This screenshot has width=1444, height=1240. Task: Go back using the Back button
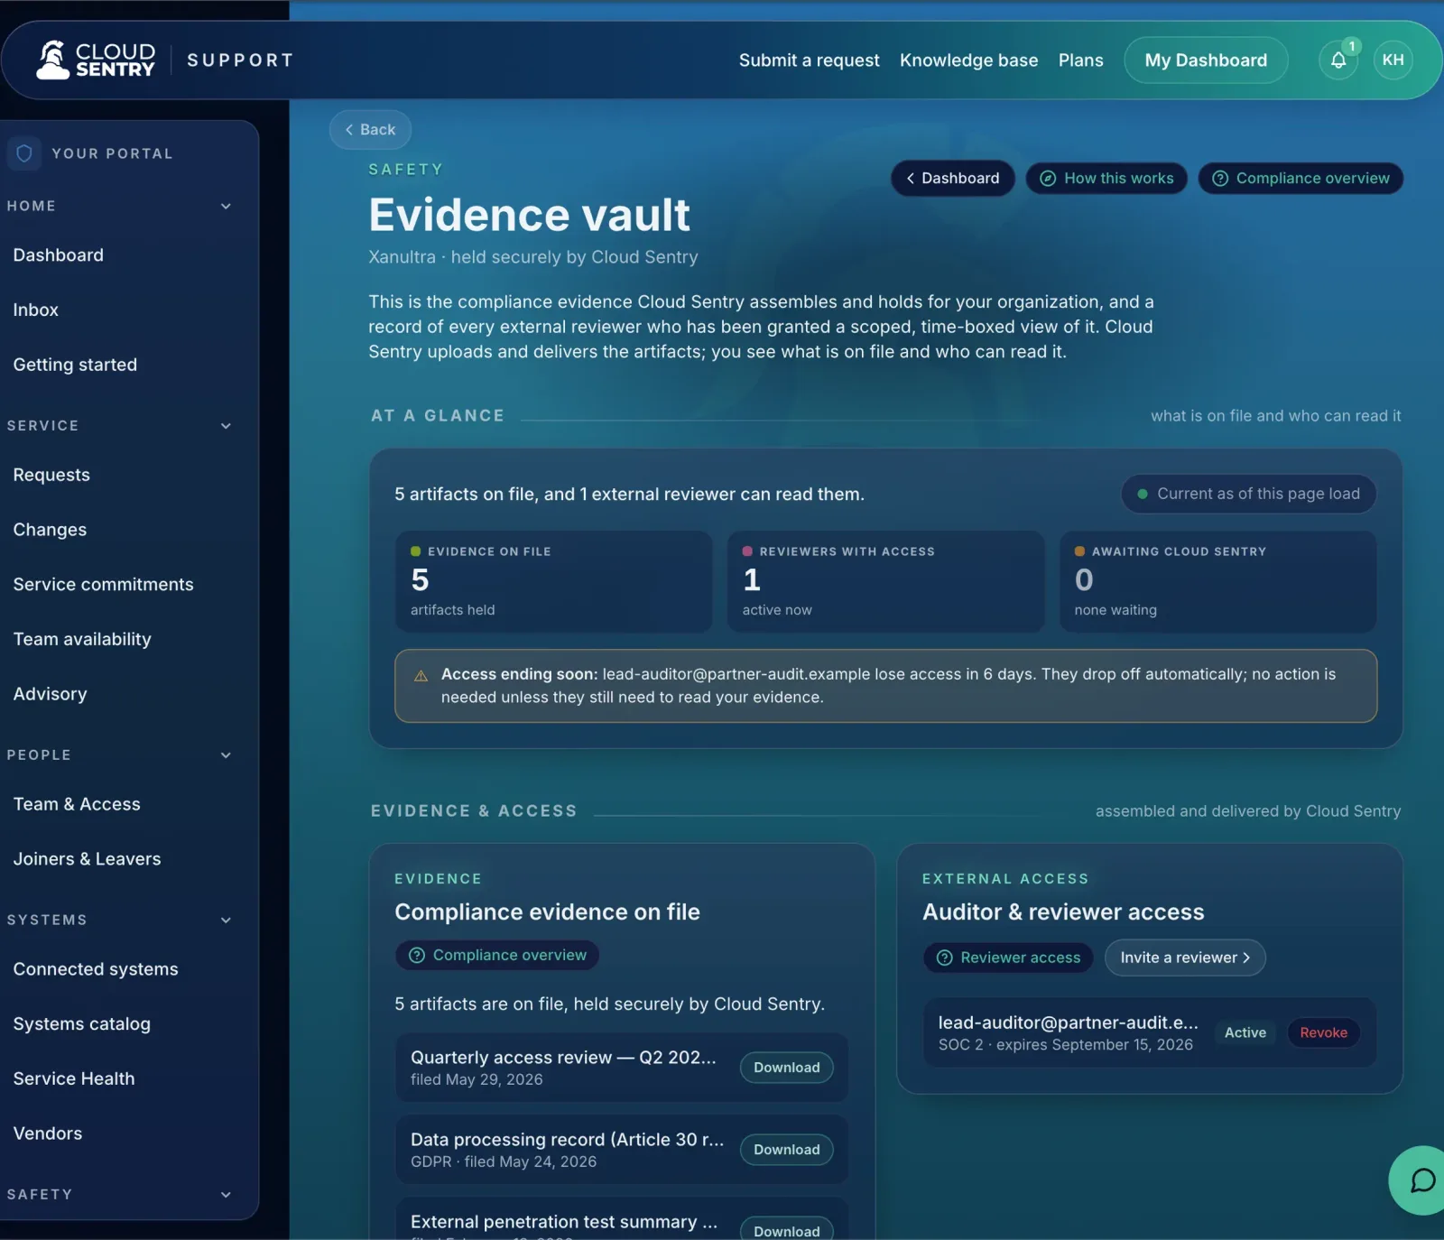(x=370, y=130)
